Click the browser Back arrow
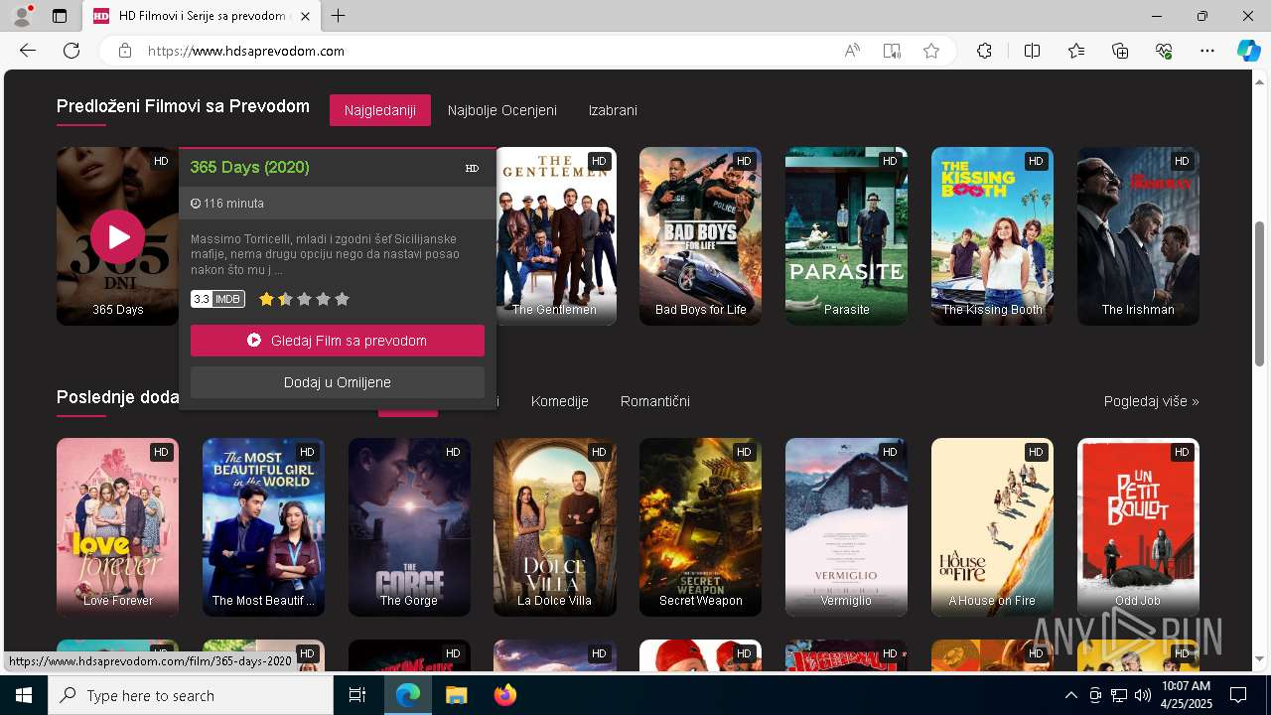The image size is (1271, 715). click(x=28, y=51)
